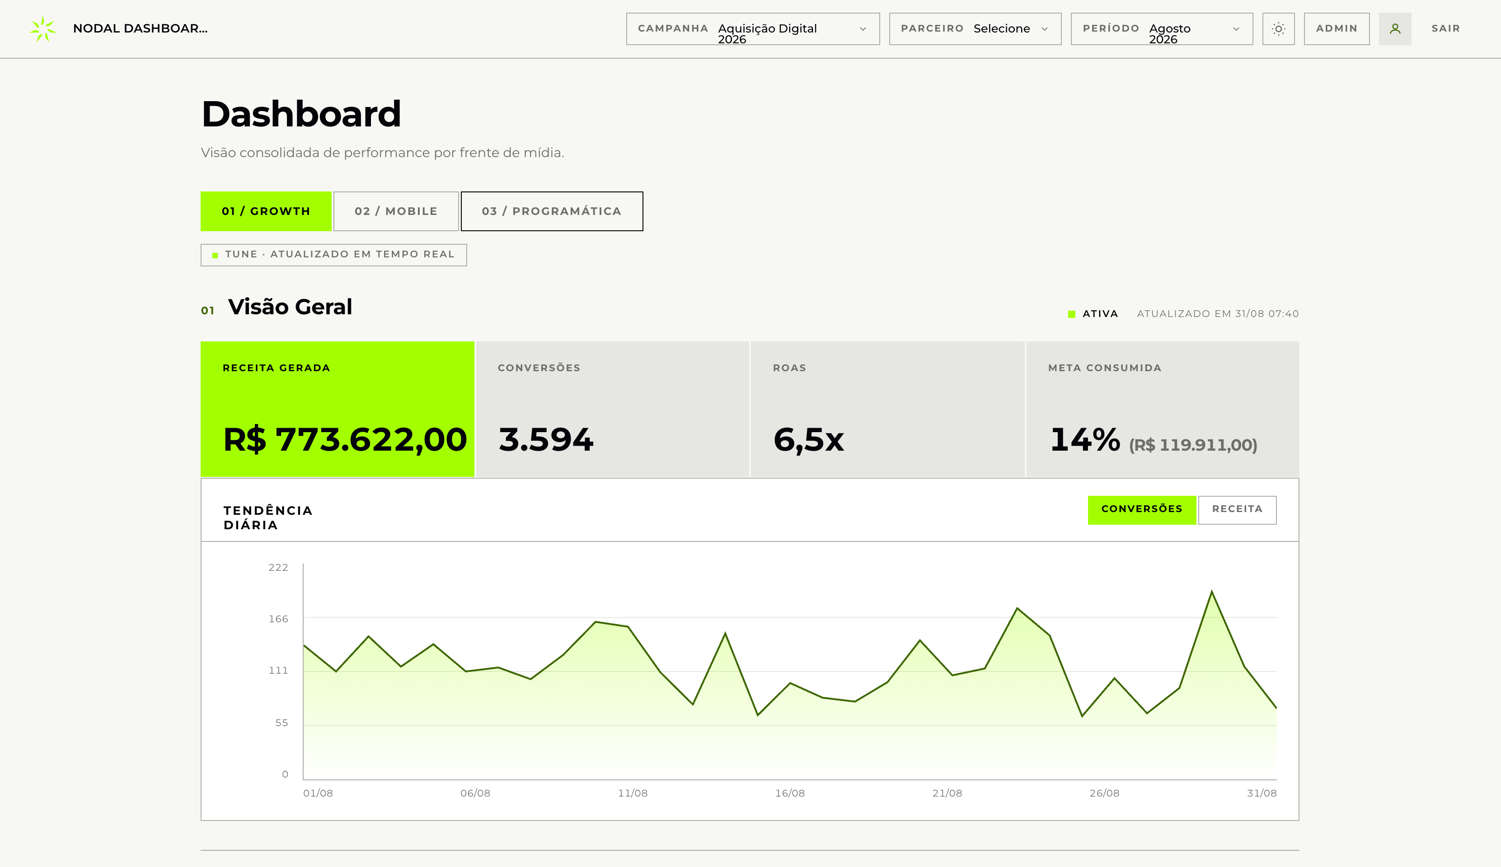This screenshot has width=1501, height=867.
Task: Switch to the 02 / Mobile tab
Action: point(396,211)
